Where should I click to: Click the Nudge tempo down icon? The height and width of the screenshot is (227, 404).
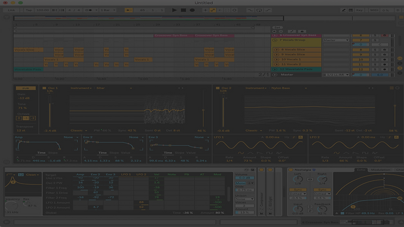point(54,10)
